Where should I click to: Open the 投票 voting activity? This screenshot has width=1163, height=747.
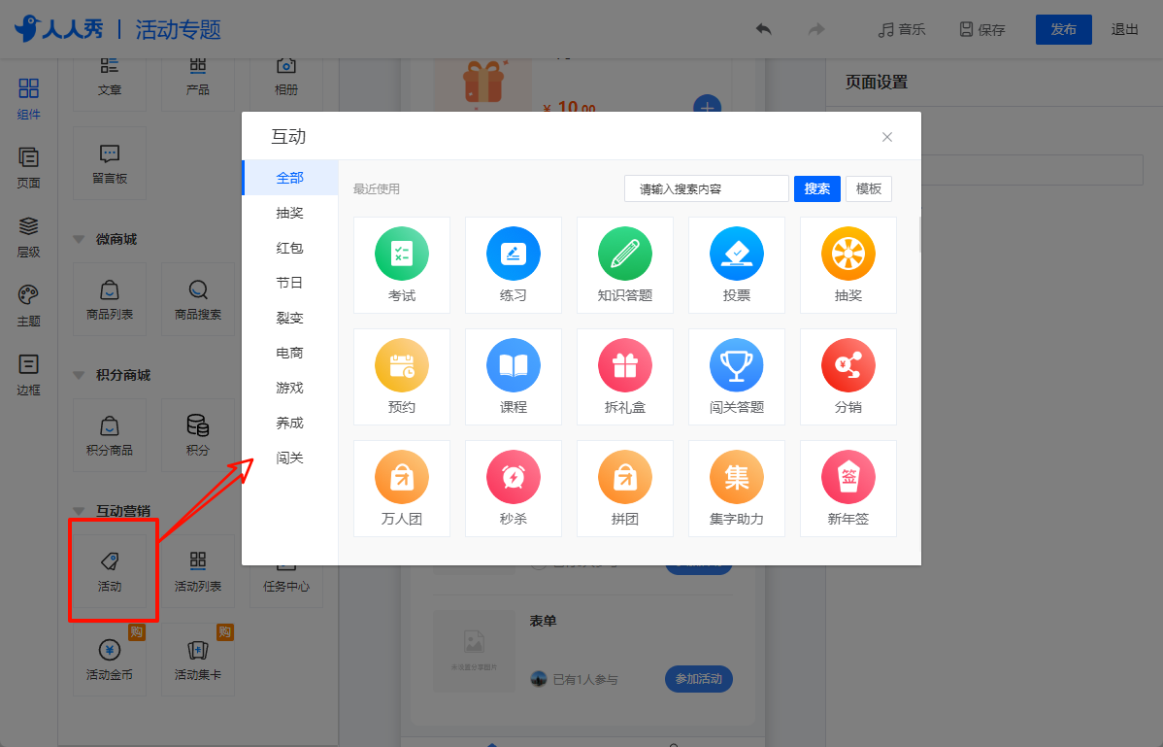(x=737, y=254)
